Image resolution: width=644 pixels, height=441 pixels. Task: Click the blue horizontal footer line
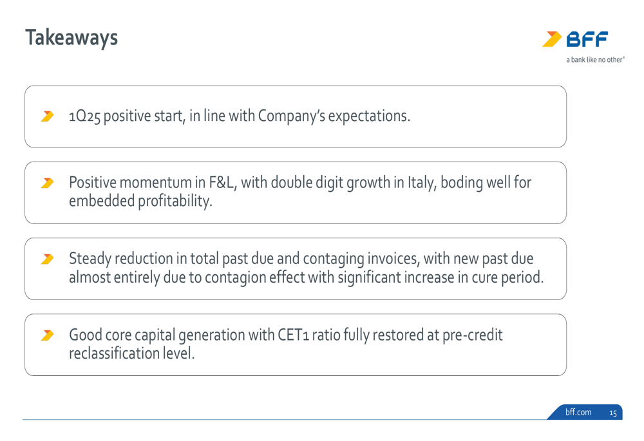(284, 420)
